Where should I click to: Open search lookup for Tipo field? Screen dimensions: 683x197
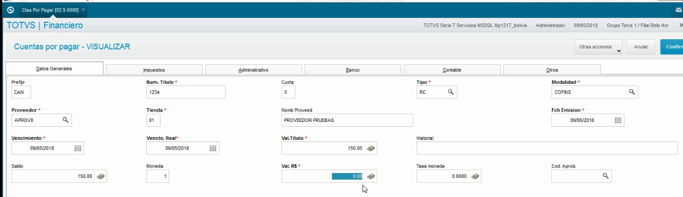click(451, 92)
